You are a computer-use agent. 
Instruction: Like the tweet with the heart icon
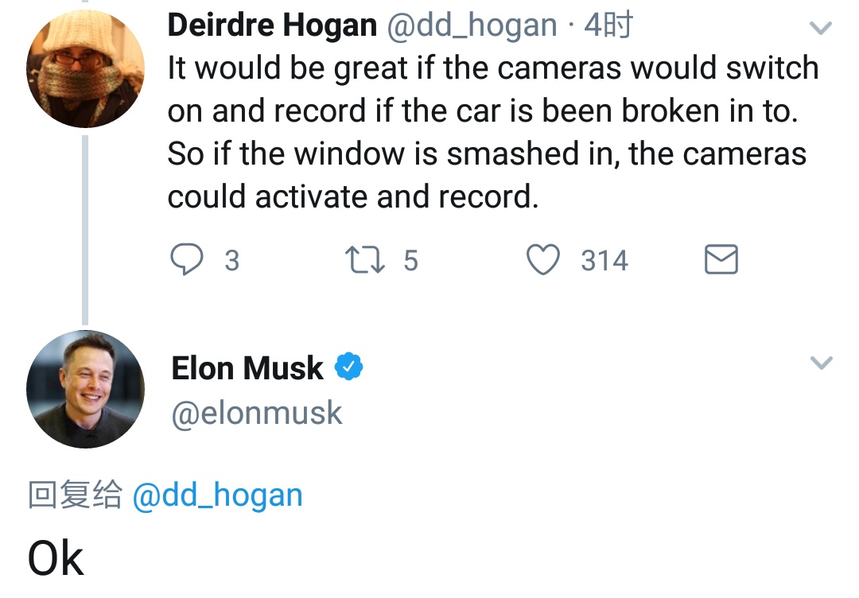(543, 259)
